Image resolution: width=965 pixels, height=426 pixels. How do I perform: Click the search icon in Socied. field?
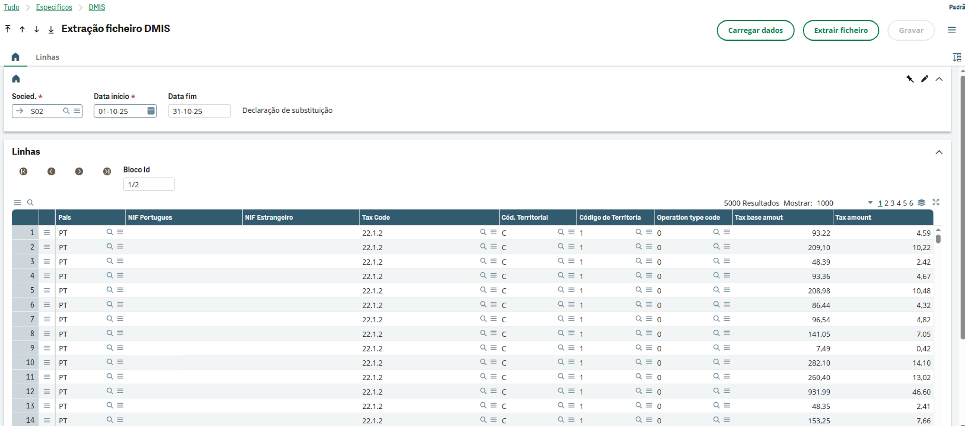click(x=66, y=111)
